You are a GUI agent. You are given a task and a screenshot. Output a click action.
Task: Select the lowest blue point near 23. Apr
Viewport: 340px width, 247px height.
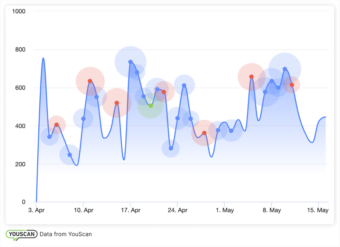[171, 148]
